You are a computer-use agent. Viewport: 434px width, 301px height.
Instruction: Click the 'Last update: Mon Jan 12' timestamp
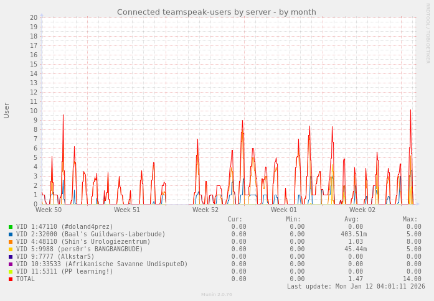pos(356,286)
